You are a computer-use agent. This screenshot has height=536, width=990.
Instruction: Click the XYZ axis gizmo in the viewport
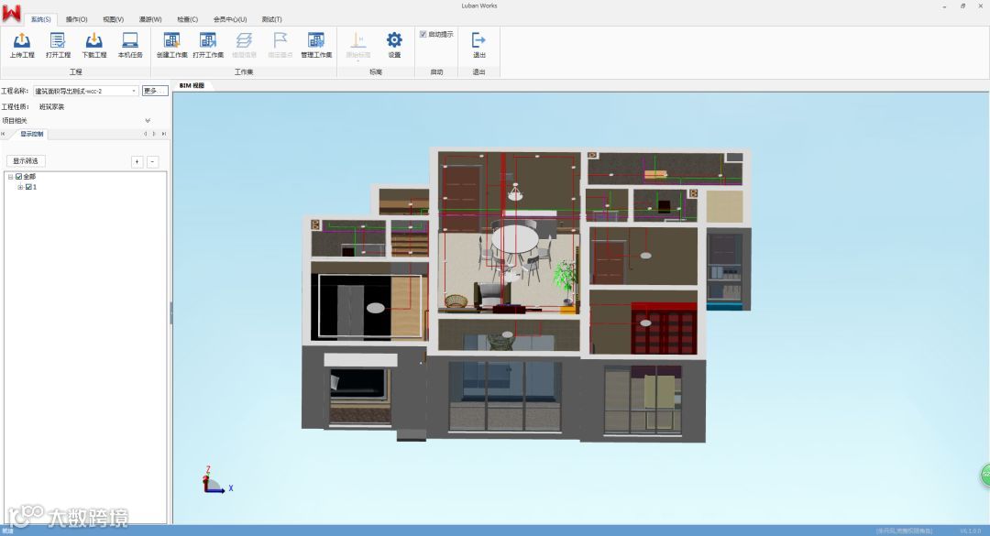tap(216, 480)
